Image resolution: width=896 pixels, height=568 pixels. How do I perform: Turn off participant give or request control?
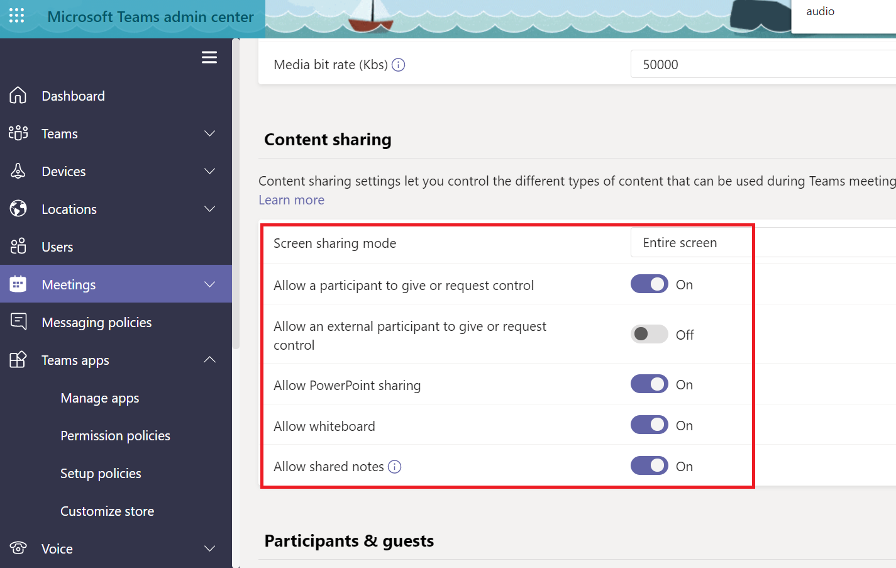point(650,284)
